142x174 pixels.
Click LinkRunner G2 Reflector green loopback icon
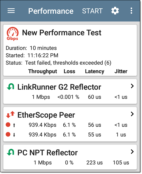tap(11, 86)
